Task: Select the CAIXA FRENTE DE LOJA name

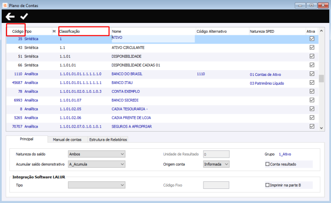Action: pos(131,117)
